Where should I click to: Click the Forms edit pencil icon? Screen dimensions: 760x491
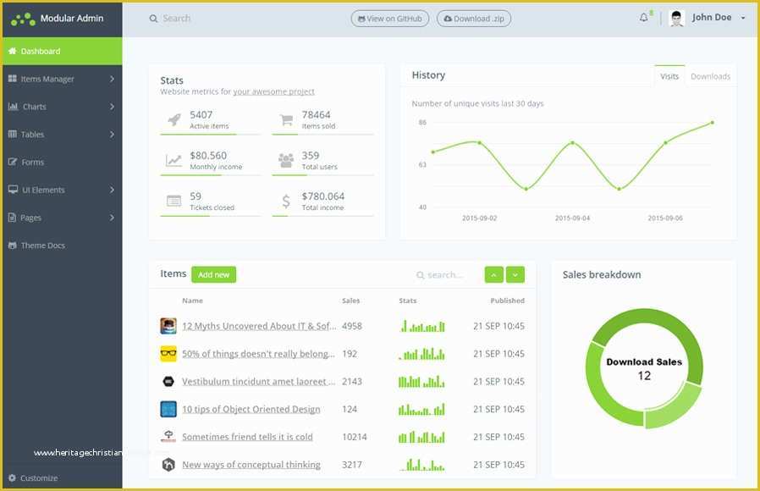13,162
